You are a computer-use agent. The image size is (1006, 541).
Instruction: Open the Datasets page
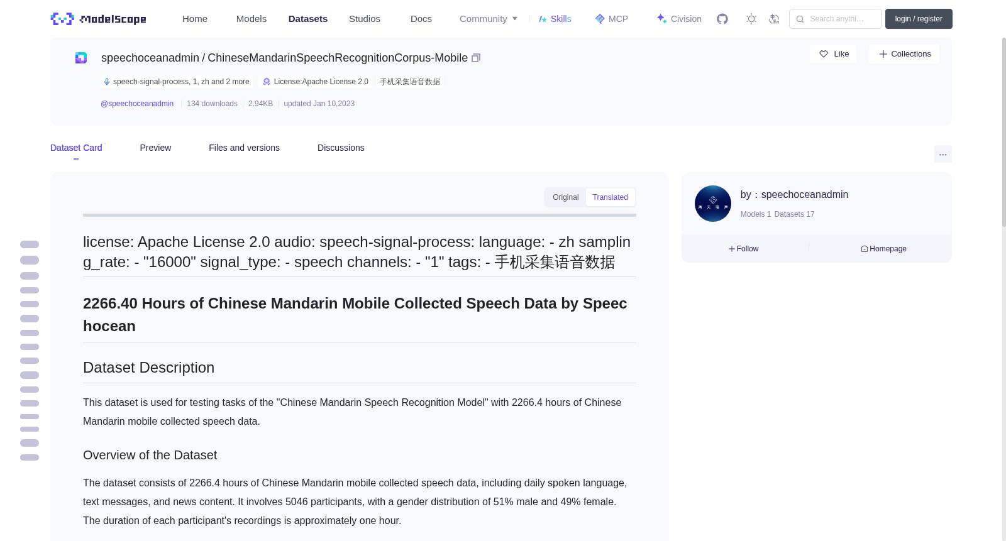(x=308, y=19)
